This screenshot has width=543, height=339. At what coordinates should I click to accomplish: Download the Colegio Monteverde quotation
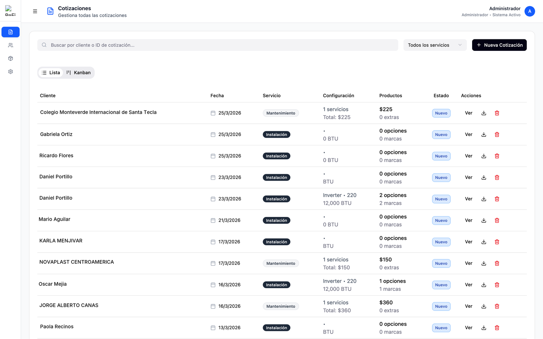click(484, 113)
